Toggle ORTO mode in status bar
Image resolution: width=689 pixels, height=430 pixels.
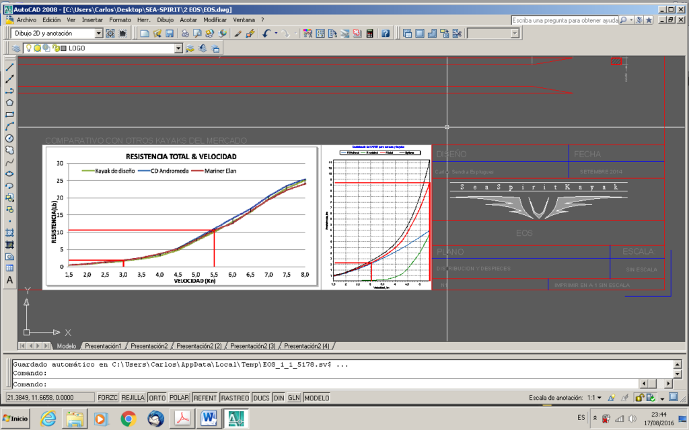point(157,398)
